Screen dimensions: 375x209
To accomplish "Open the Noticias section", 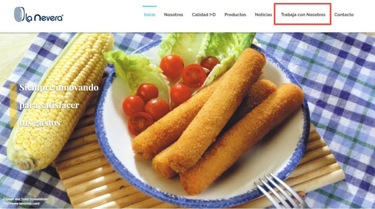I will coord(263,14).
